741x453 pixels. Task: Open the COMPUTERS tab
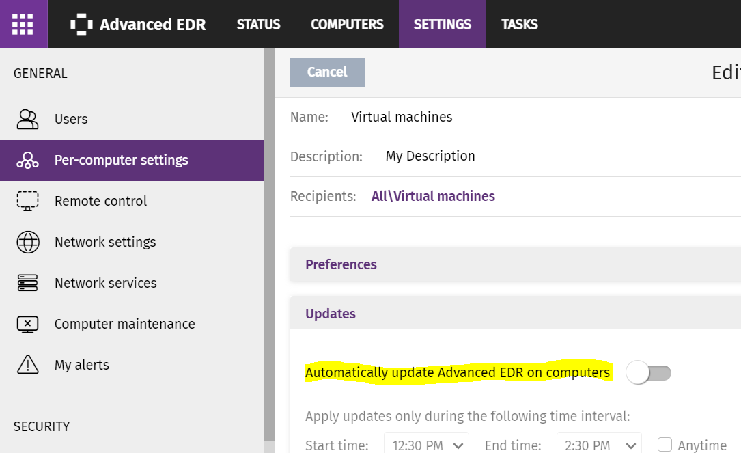pyautogui.click(x=347, y=24)
